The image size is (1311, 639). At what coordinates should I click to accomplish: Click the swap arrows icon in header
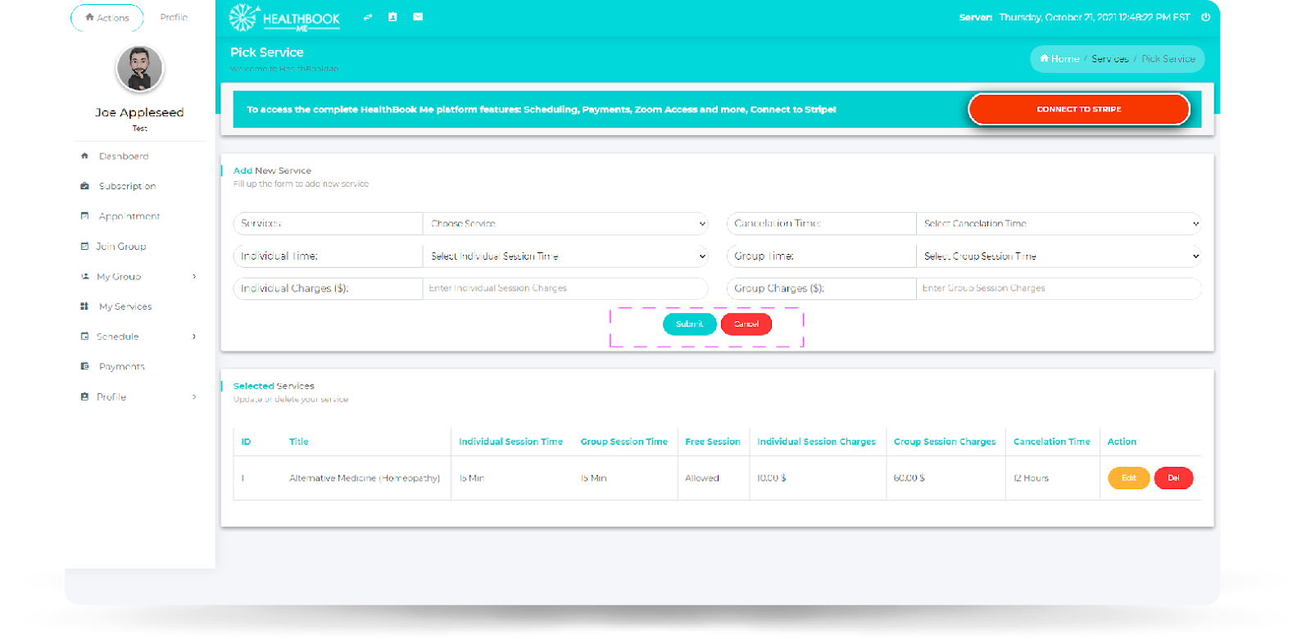coord(368,17)
